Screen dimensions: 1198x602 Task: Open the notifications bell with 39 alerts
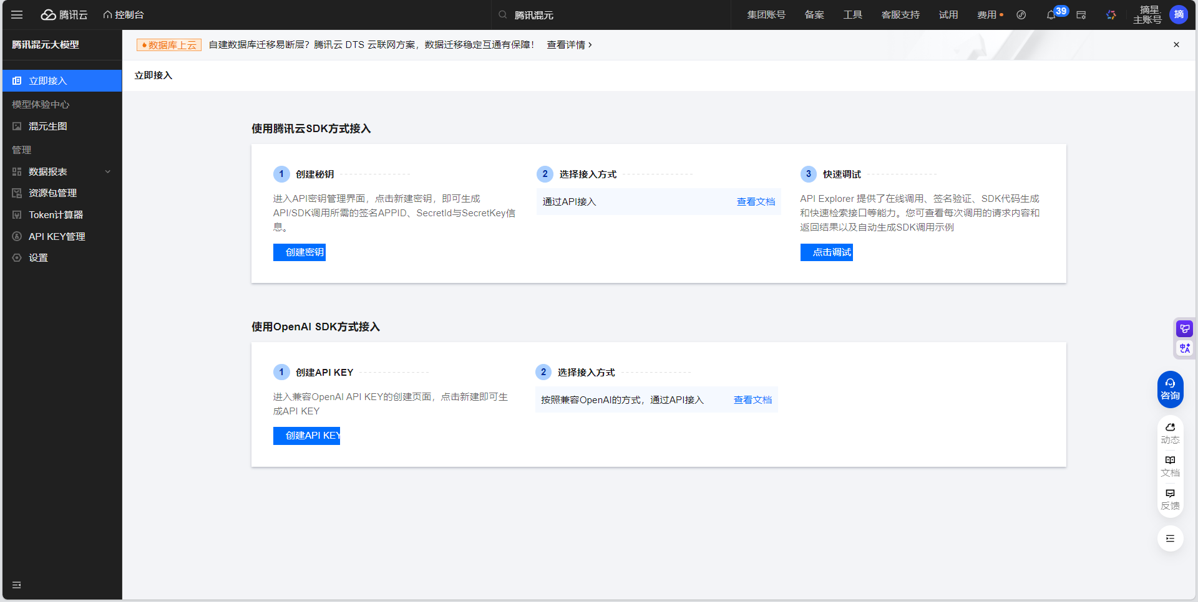tap(1051, 14)
